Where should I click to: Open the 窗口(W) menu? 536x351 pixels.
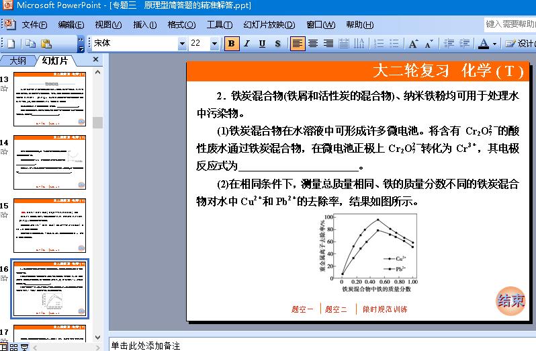[x=320, y=25]
